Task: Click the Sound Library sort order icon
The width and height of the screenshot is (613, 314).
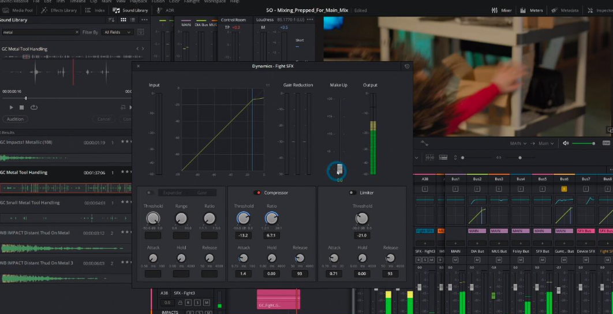Action: (111, 20)
